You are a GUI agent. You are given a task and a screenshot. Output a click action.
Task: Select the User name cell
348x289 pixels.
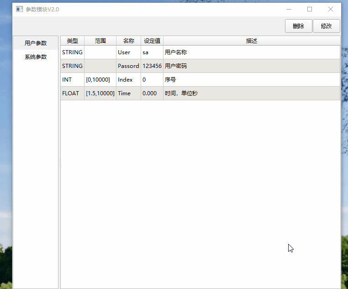coord(128,52)
